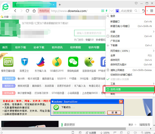
Task: Expand the 工具 submenu
Action: coord(130,84)
